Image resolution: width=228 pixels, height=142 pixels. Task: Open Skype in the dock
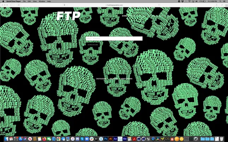[x=82, y=139]
